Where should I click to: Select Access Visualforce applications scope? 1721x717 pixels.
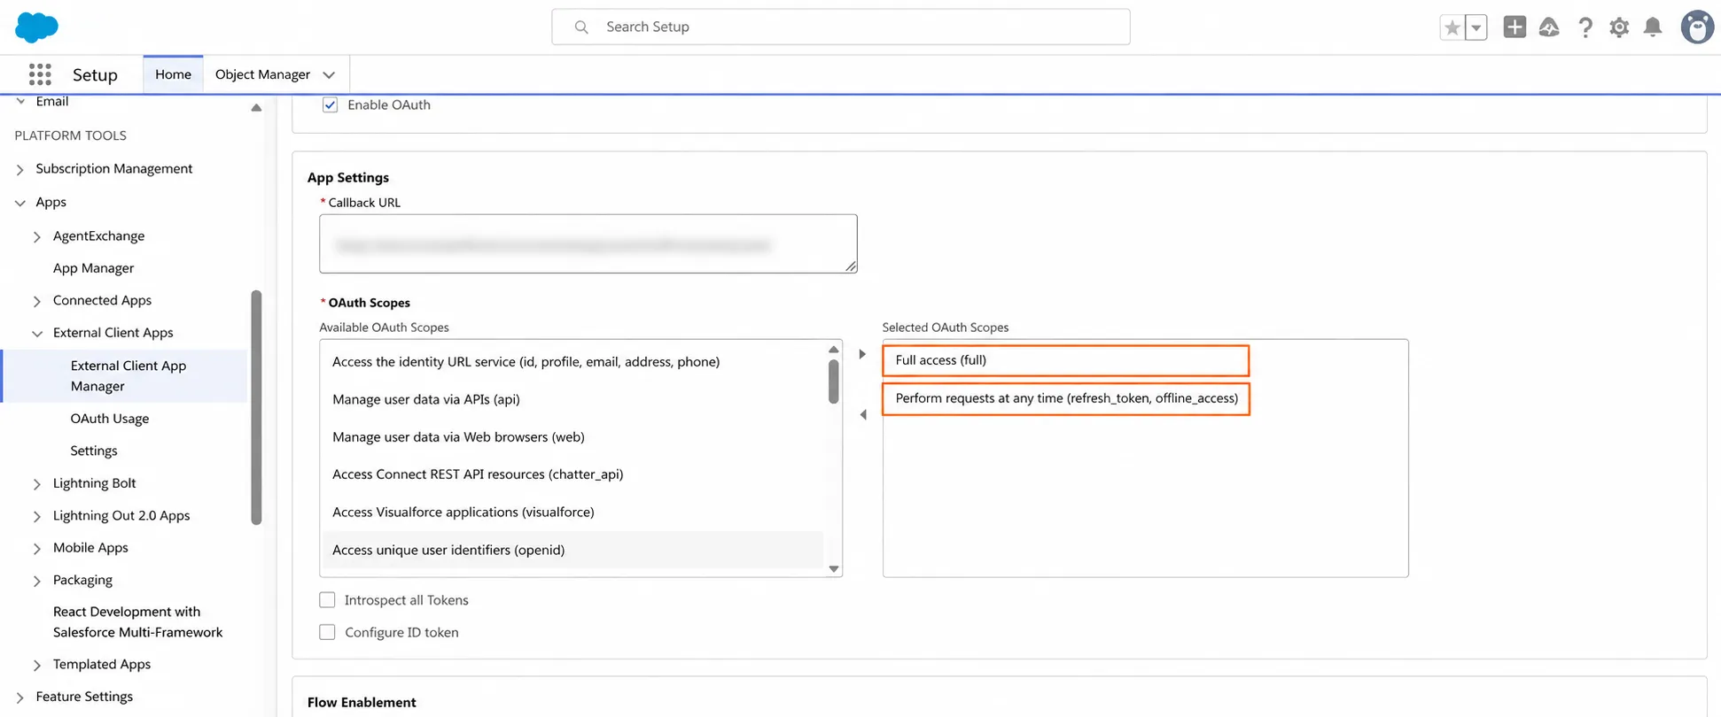572,512
